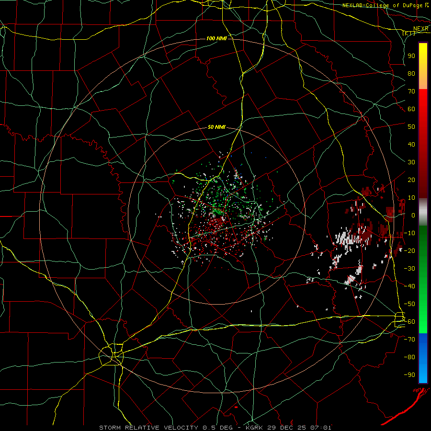
Task: Click the positive 90 scale label
Action: point(411,56)
